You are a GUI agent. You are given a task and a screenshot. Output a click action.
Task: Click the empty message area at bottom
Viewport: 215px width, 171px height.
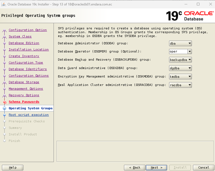click(135, 151)
